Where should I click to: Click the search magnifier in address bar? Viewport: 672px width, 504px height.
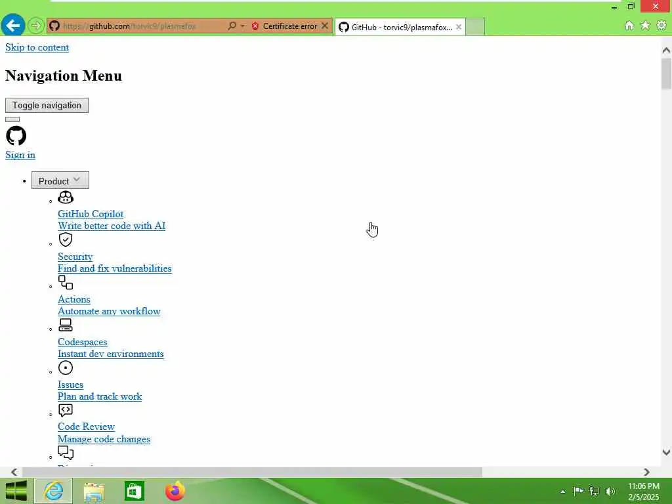(232, 26)
